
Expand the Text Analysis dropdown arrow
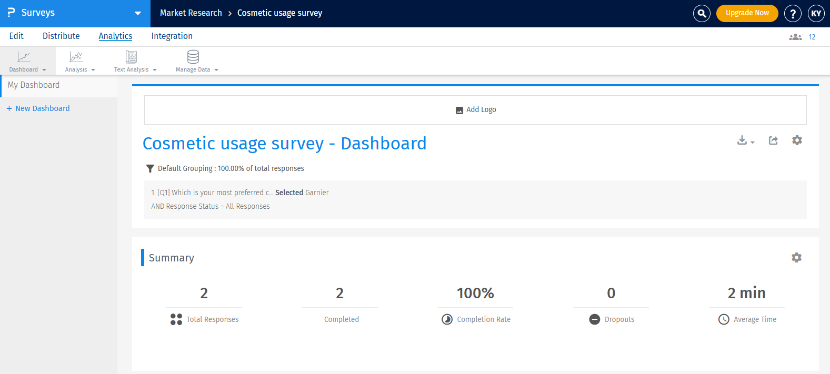click(x=155, y=70)
